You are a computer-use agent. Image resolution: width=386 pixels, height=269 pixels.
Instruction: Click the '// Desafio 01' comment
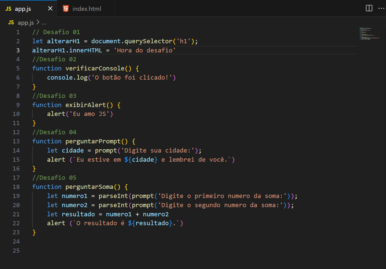point(56,32)
